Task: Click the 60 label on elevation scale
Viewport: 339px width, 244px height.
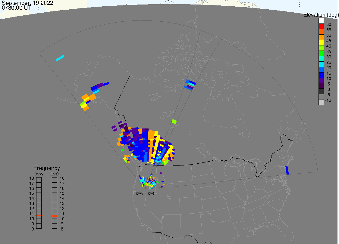Action: pyautogui.click(x=329, y=24)
